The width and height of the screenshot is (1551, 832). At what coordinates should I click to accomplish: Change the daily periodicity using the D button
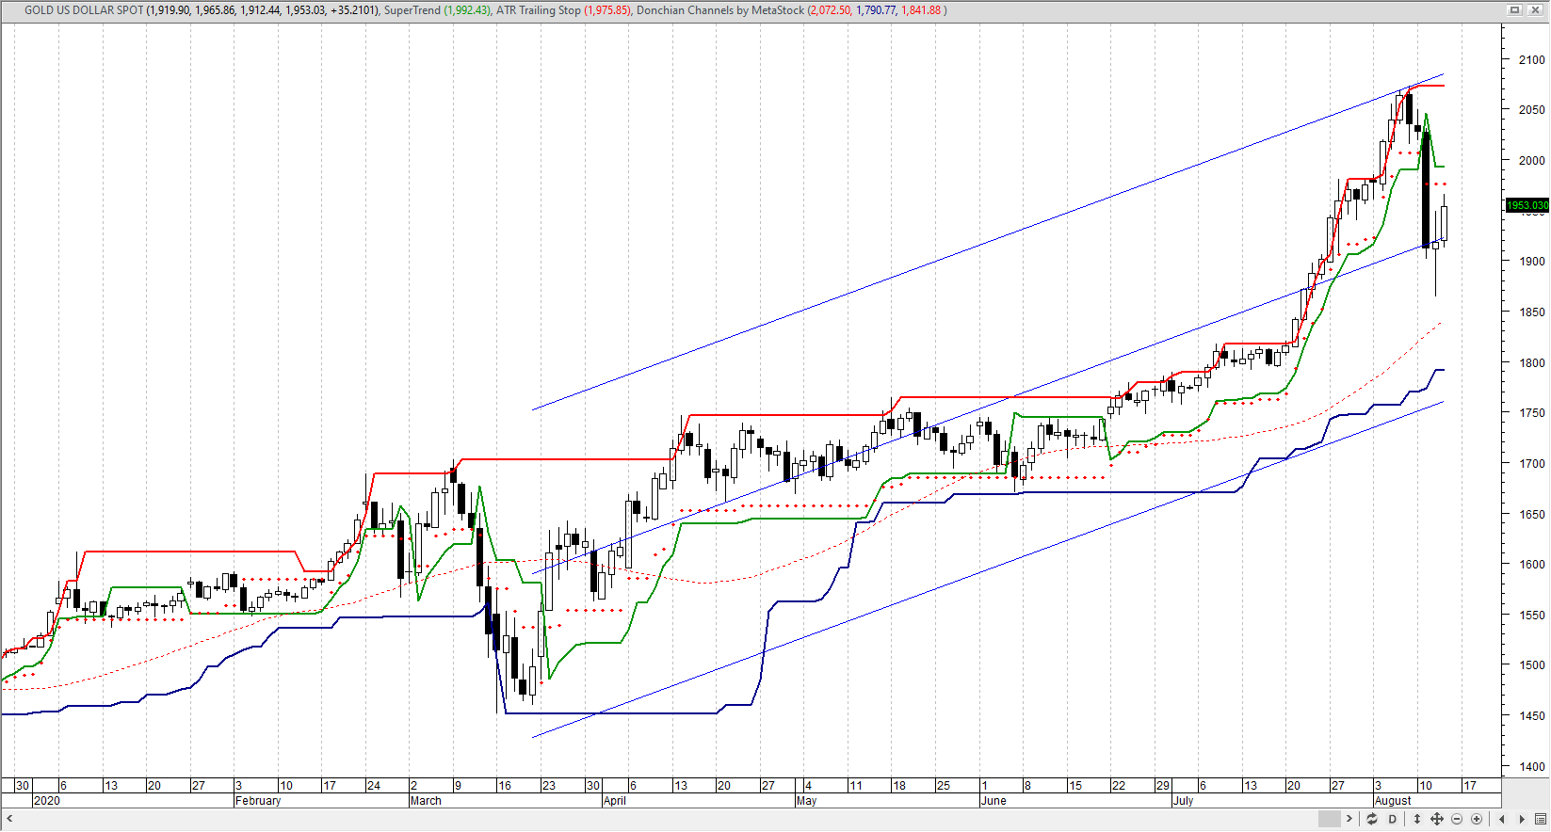1393,819
